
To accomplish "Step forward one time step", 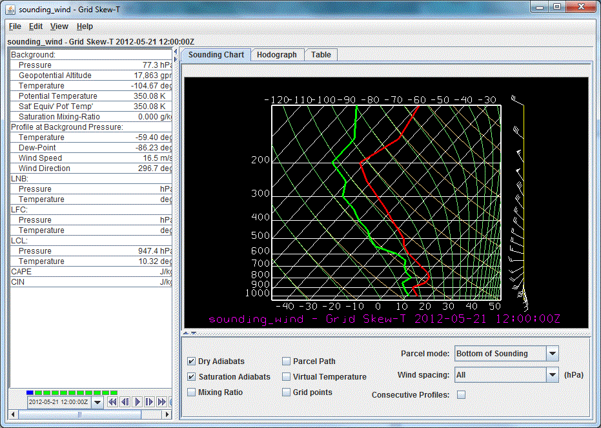I will [x=149, y=402].
